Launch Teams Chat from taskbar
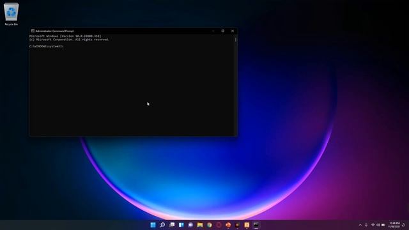Screen dimensions: 409x230 [x=190, y=225]
